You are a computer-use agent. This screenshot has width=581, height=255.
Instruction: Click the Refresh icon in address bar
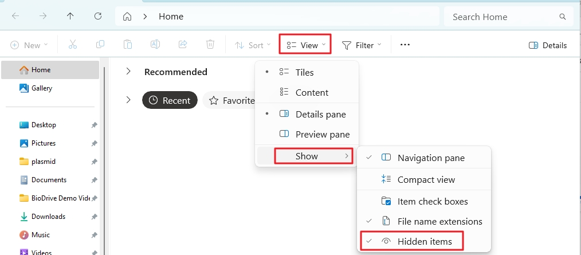[x=98, y=16]
